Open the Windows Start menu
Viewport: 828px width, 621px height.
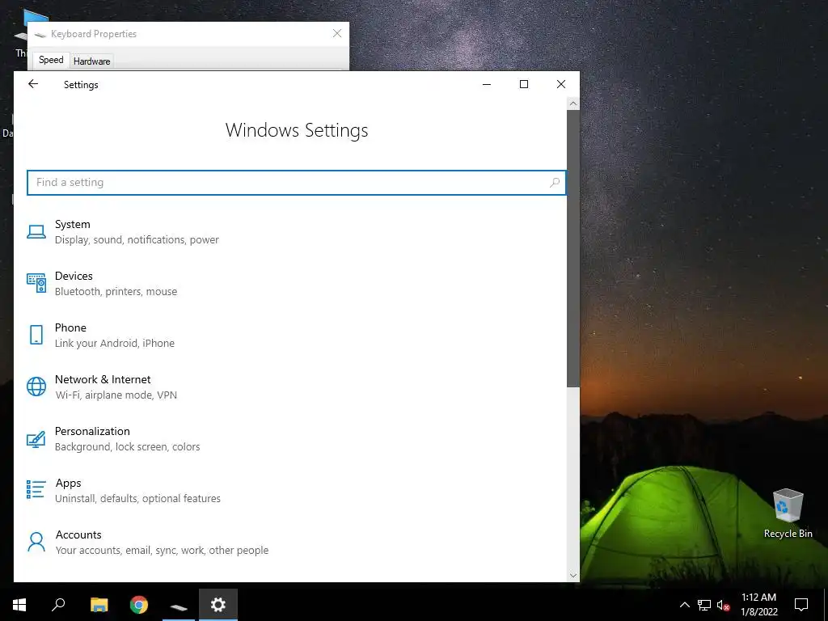tap(19, 605)
